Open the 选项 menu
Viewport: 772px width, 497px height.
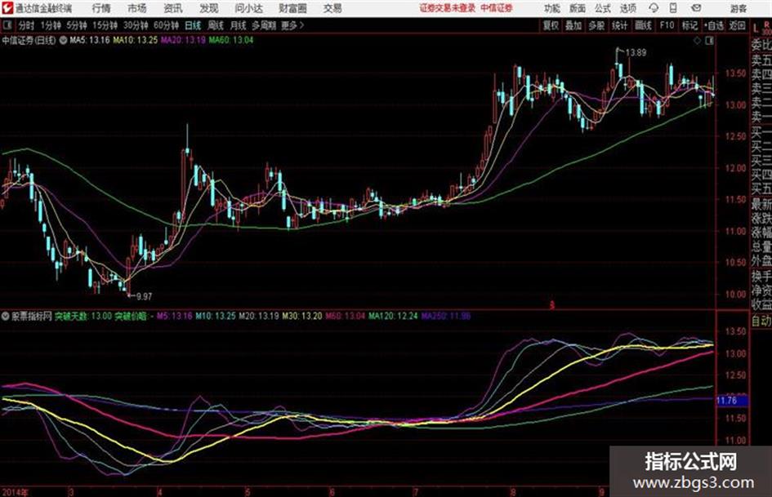627,8
